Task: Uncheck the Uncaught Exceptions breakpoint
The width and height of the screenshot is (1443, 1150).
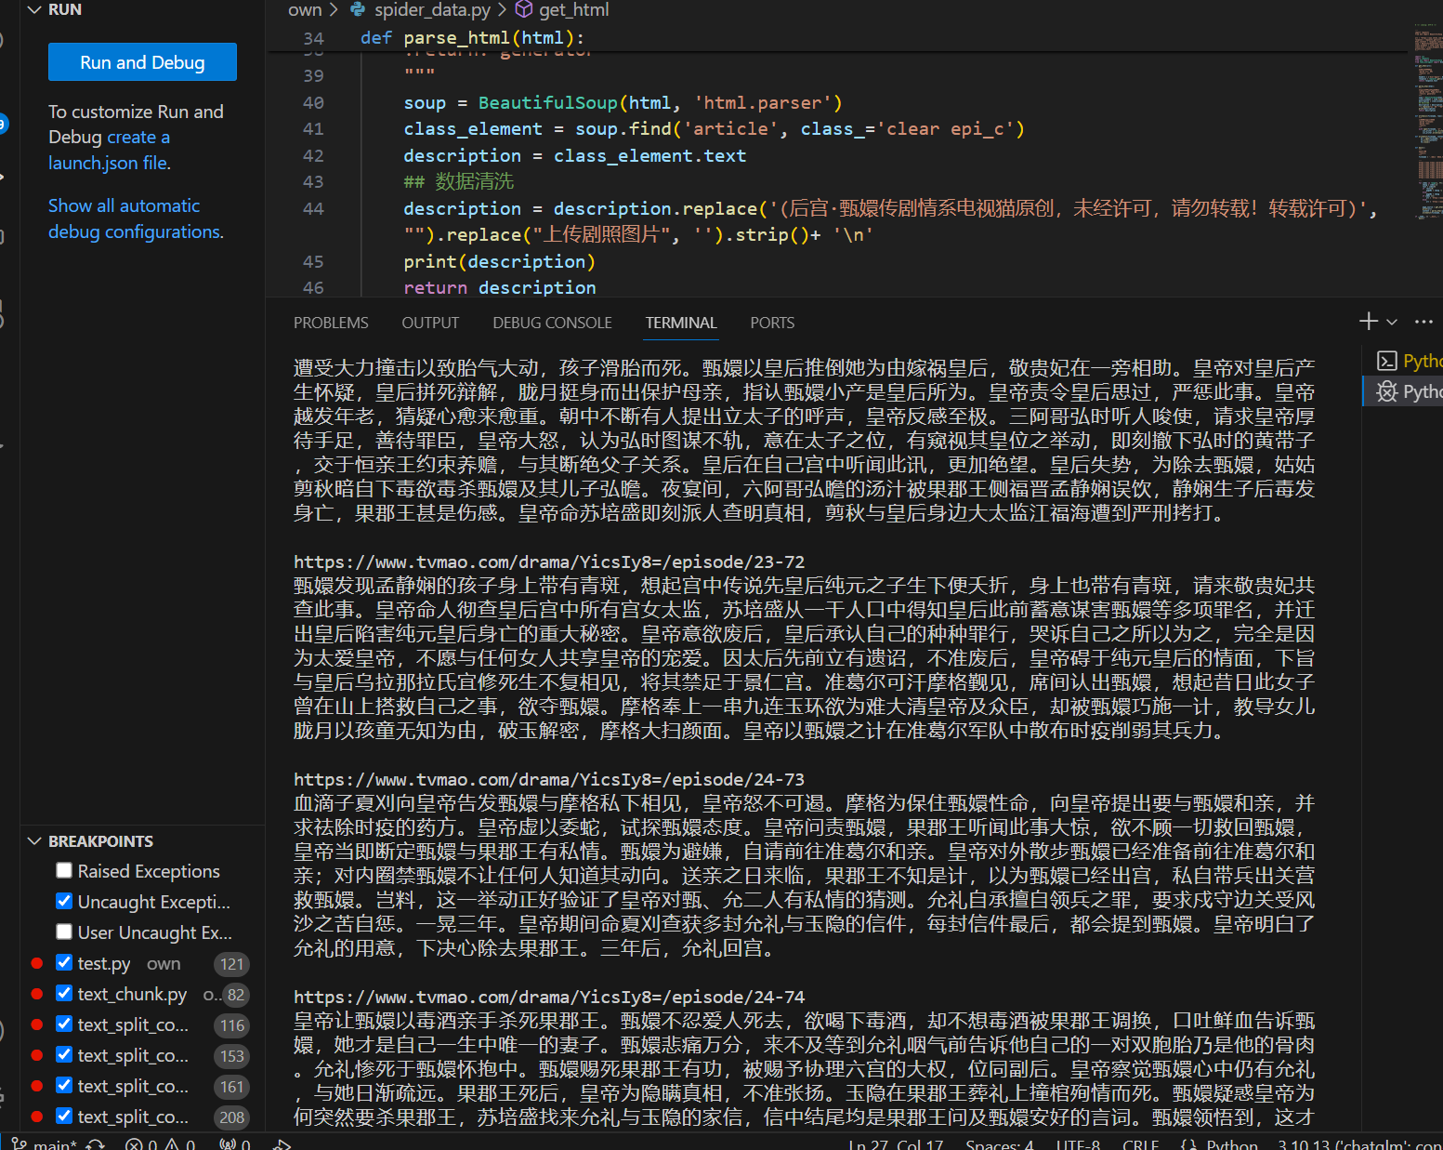Action: coord(64,901)
